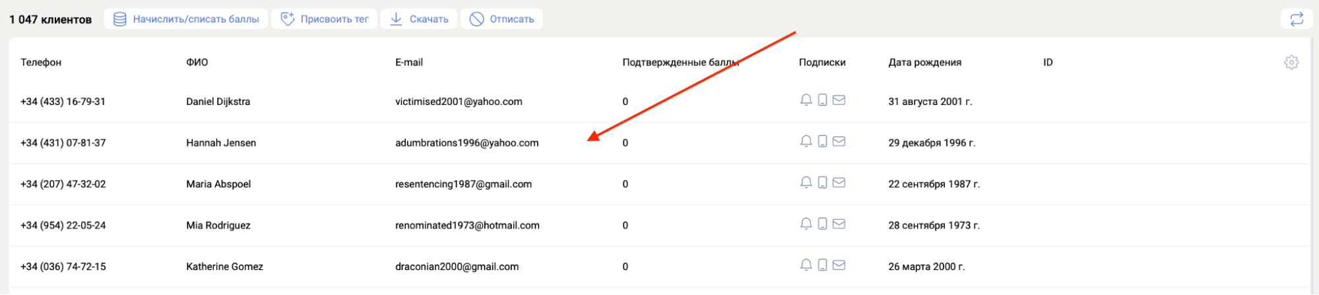The image size is (1319, 295).
Task: Select the ФИО column header
Action: tap(197, 62)
